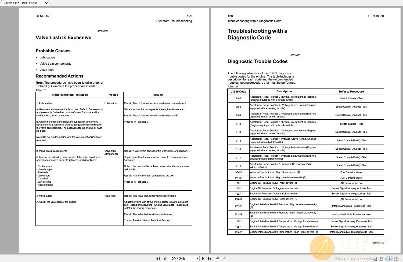The image size is (403, 262).
Task: Go to the next page
Action: [x=203, y=259]
